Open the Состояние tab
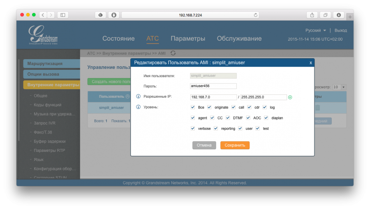 pos(118,39)
